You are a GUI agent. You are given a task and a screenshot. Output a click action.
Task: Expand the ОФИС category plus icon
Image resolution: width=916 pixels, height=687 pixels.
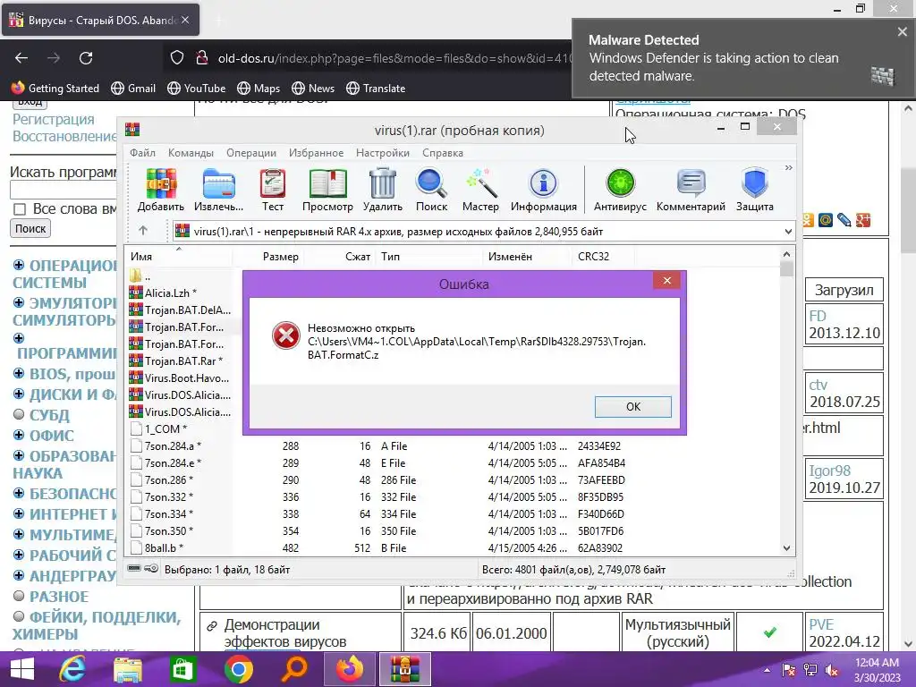tap(19, 435)
